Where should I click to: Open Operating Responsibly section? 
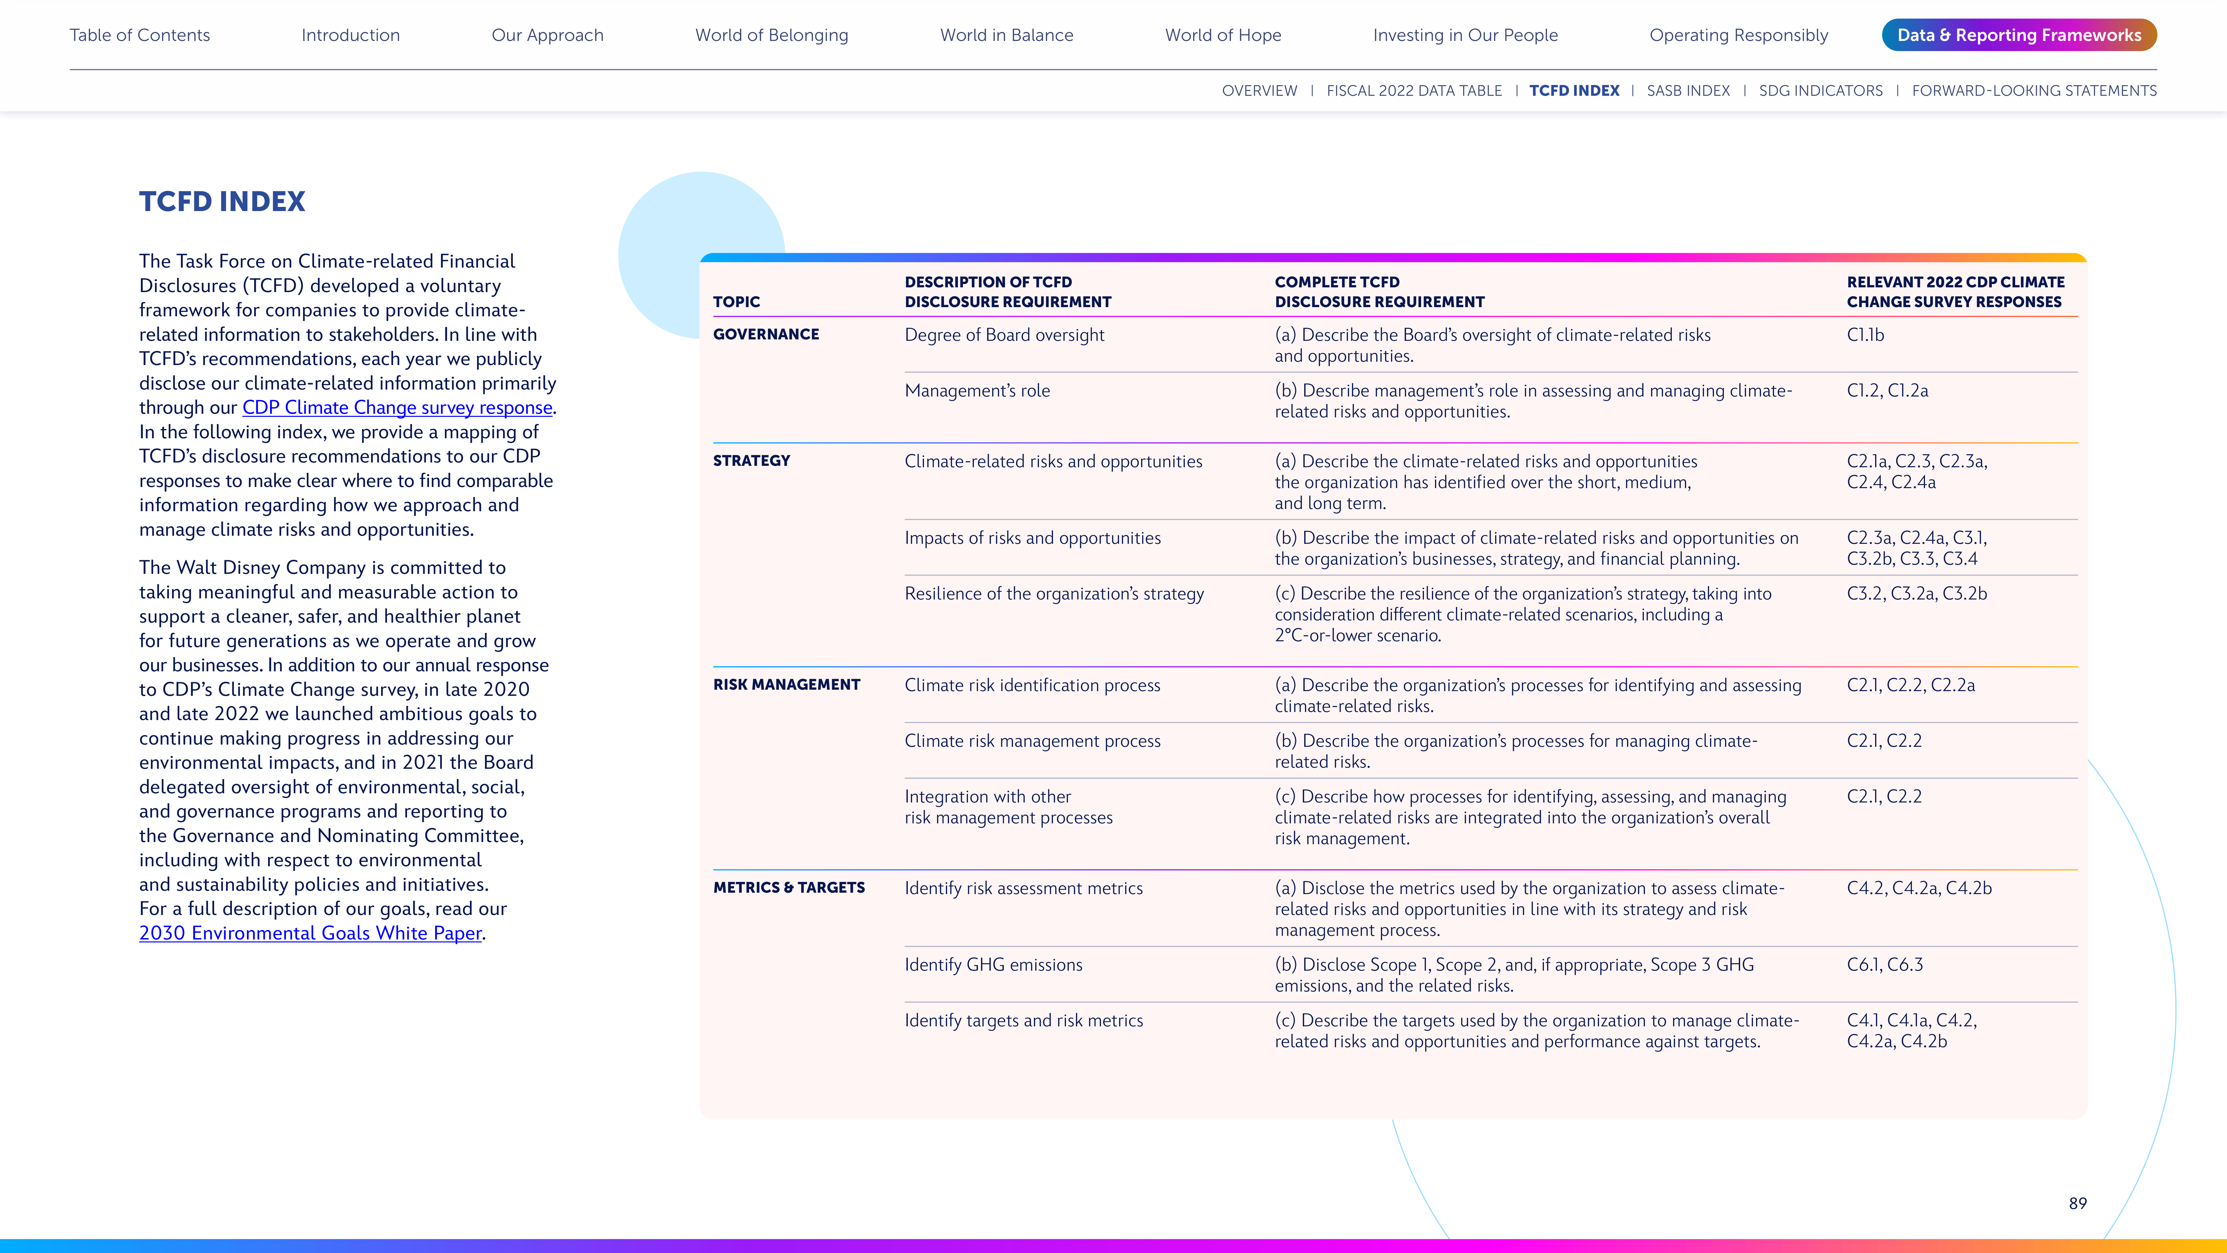point(1738,35)
